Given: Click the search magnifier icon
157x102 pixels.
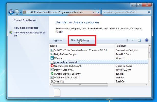Looking at the screenshot, I should 149,12.
